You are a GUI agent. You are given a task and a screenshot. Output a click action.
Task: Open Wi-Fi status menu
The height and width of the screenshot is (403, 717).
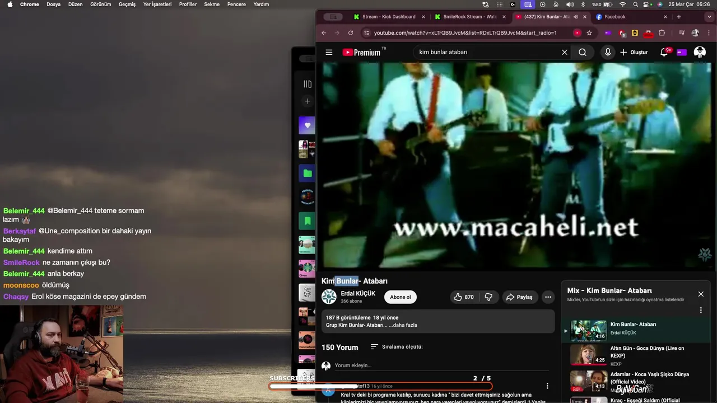tap(622, 4)
